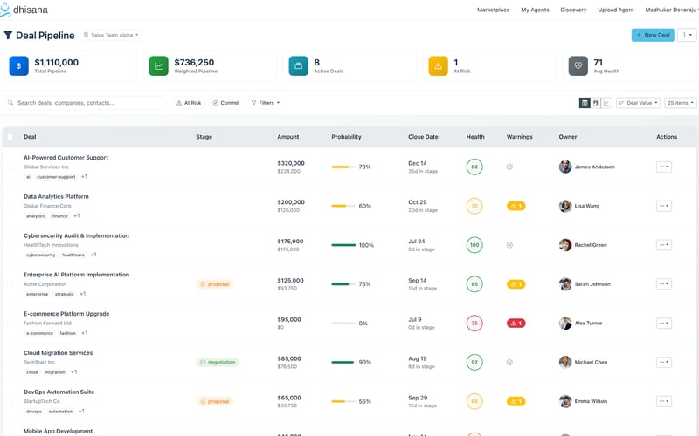Image resolution: width=699 pixels, height=436 pixels.
Task: Click Michael Chen's avatar
Action: [565, 362]
